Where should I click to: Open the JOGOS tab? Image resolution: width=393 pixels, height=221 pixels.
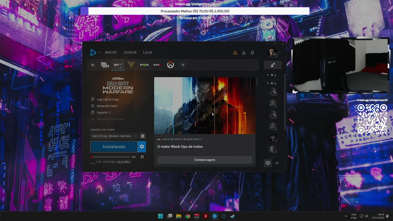130,52
